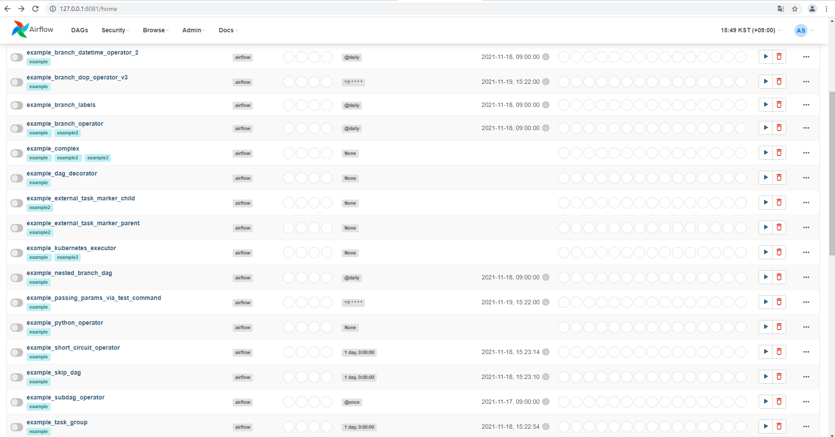Screen dimensions: 835x437
Task: Go to the DAGs menu item
Action: [79, 30]
